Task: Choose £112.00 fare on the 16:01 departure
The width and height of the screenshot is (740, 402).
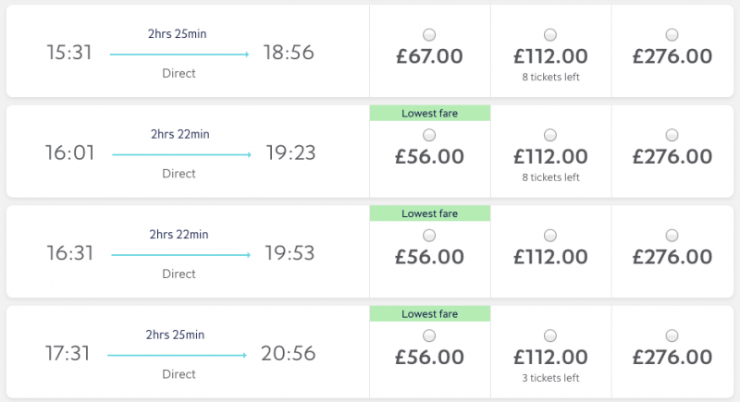Action: (550, 135)
